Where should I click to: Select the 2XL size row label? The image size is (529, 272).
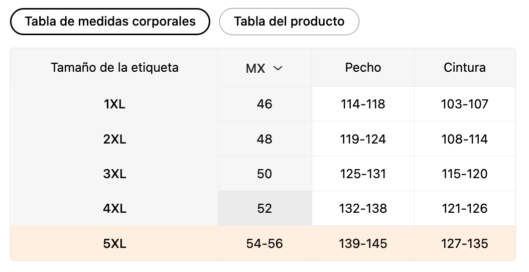(114, 139)
